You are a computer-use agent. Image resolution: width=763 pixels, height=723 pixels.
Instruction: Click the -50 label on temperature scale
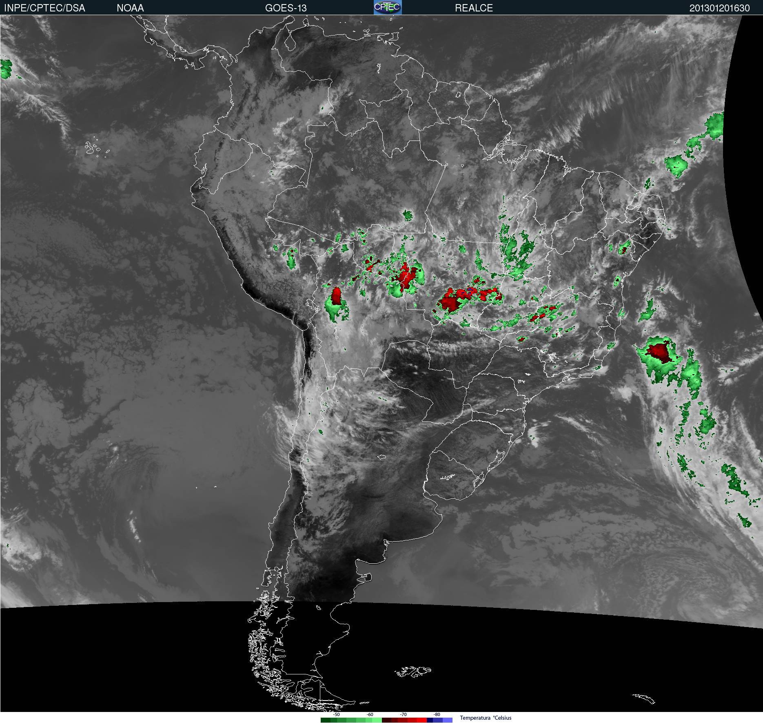coord(336,715)
